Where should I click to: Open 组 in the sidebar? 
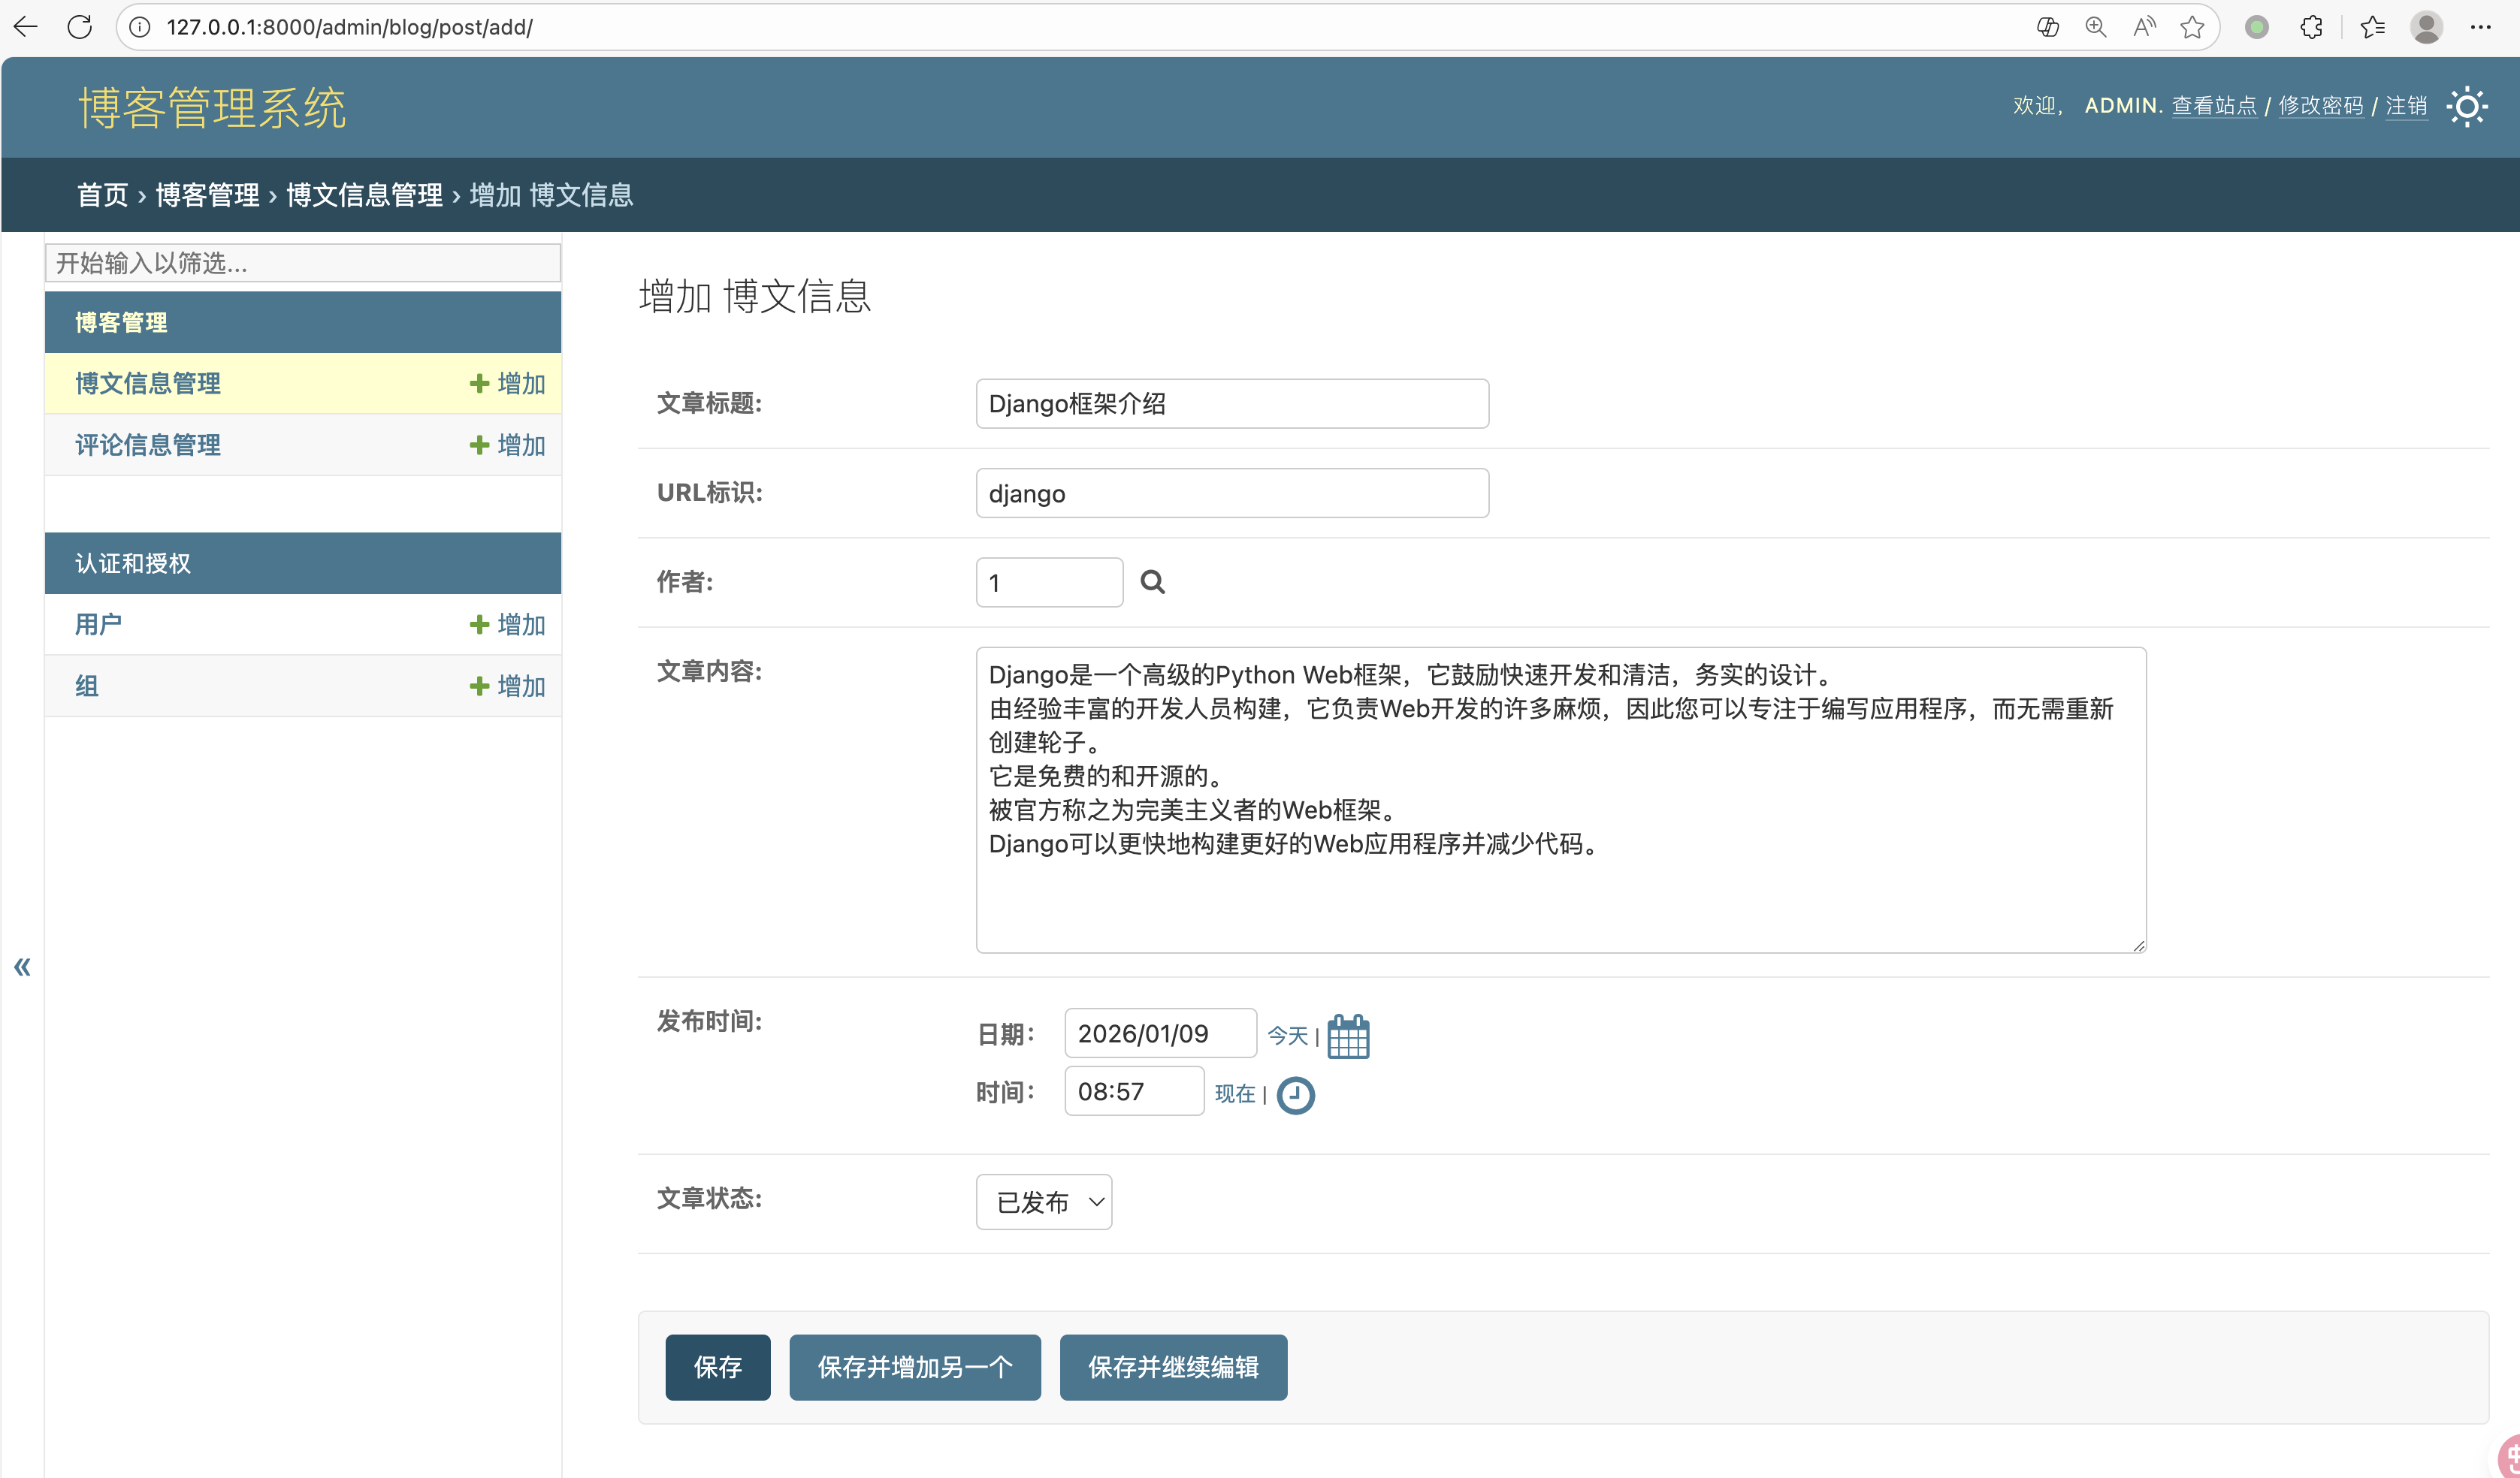[87, 686]
